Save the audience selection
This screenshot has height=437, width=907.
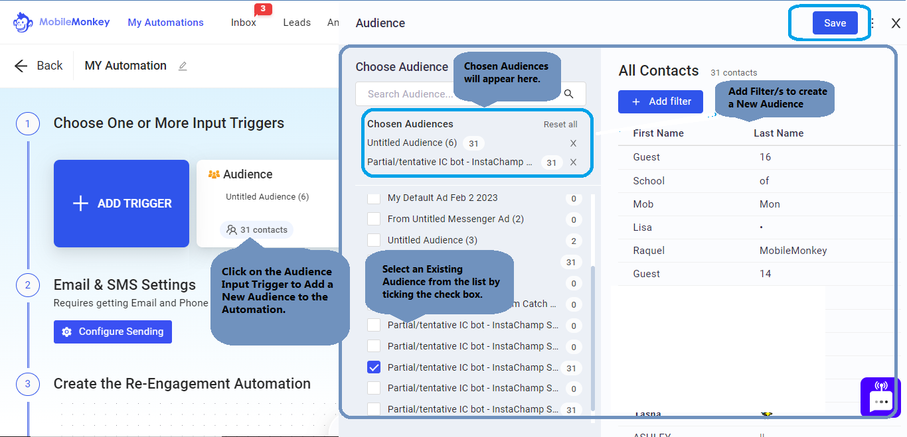pos(835,23)
